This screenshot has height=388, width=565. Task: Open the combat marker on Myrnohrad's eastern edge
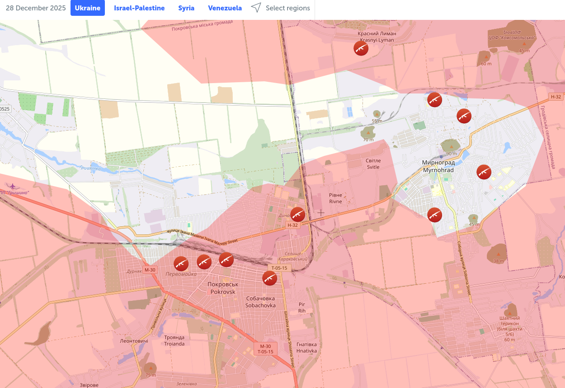coord(484,172)
